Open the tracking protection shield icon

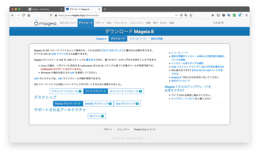pyautogui.click(x=51, y=15)
